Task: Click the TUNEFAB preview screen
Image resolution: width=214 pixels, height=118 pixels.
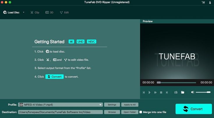Action: point(177,51)
